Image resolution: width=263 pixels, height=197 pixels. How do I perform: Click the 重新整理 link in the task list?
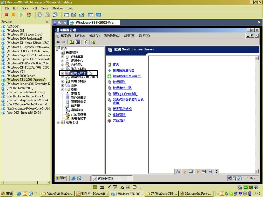pyautogui.click(x=119, y=115)
